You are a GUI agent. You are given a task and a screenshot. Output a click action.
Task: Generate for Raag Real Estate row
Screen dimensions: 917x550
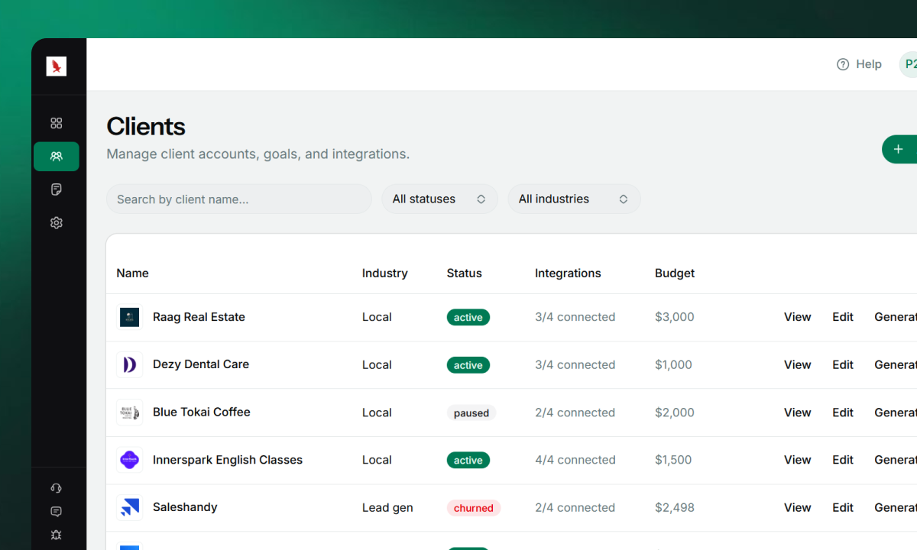tap(896, 317)
